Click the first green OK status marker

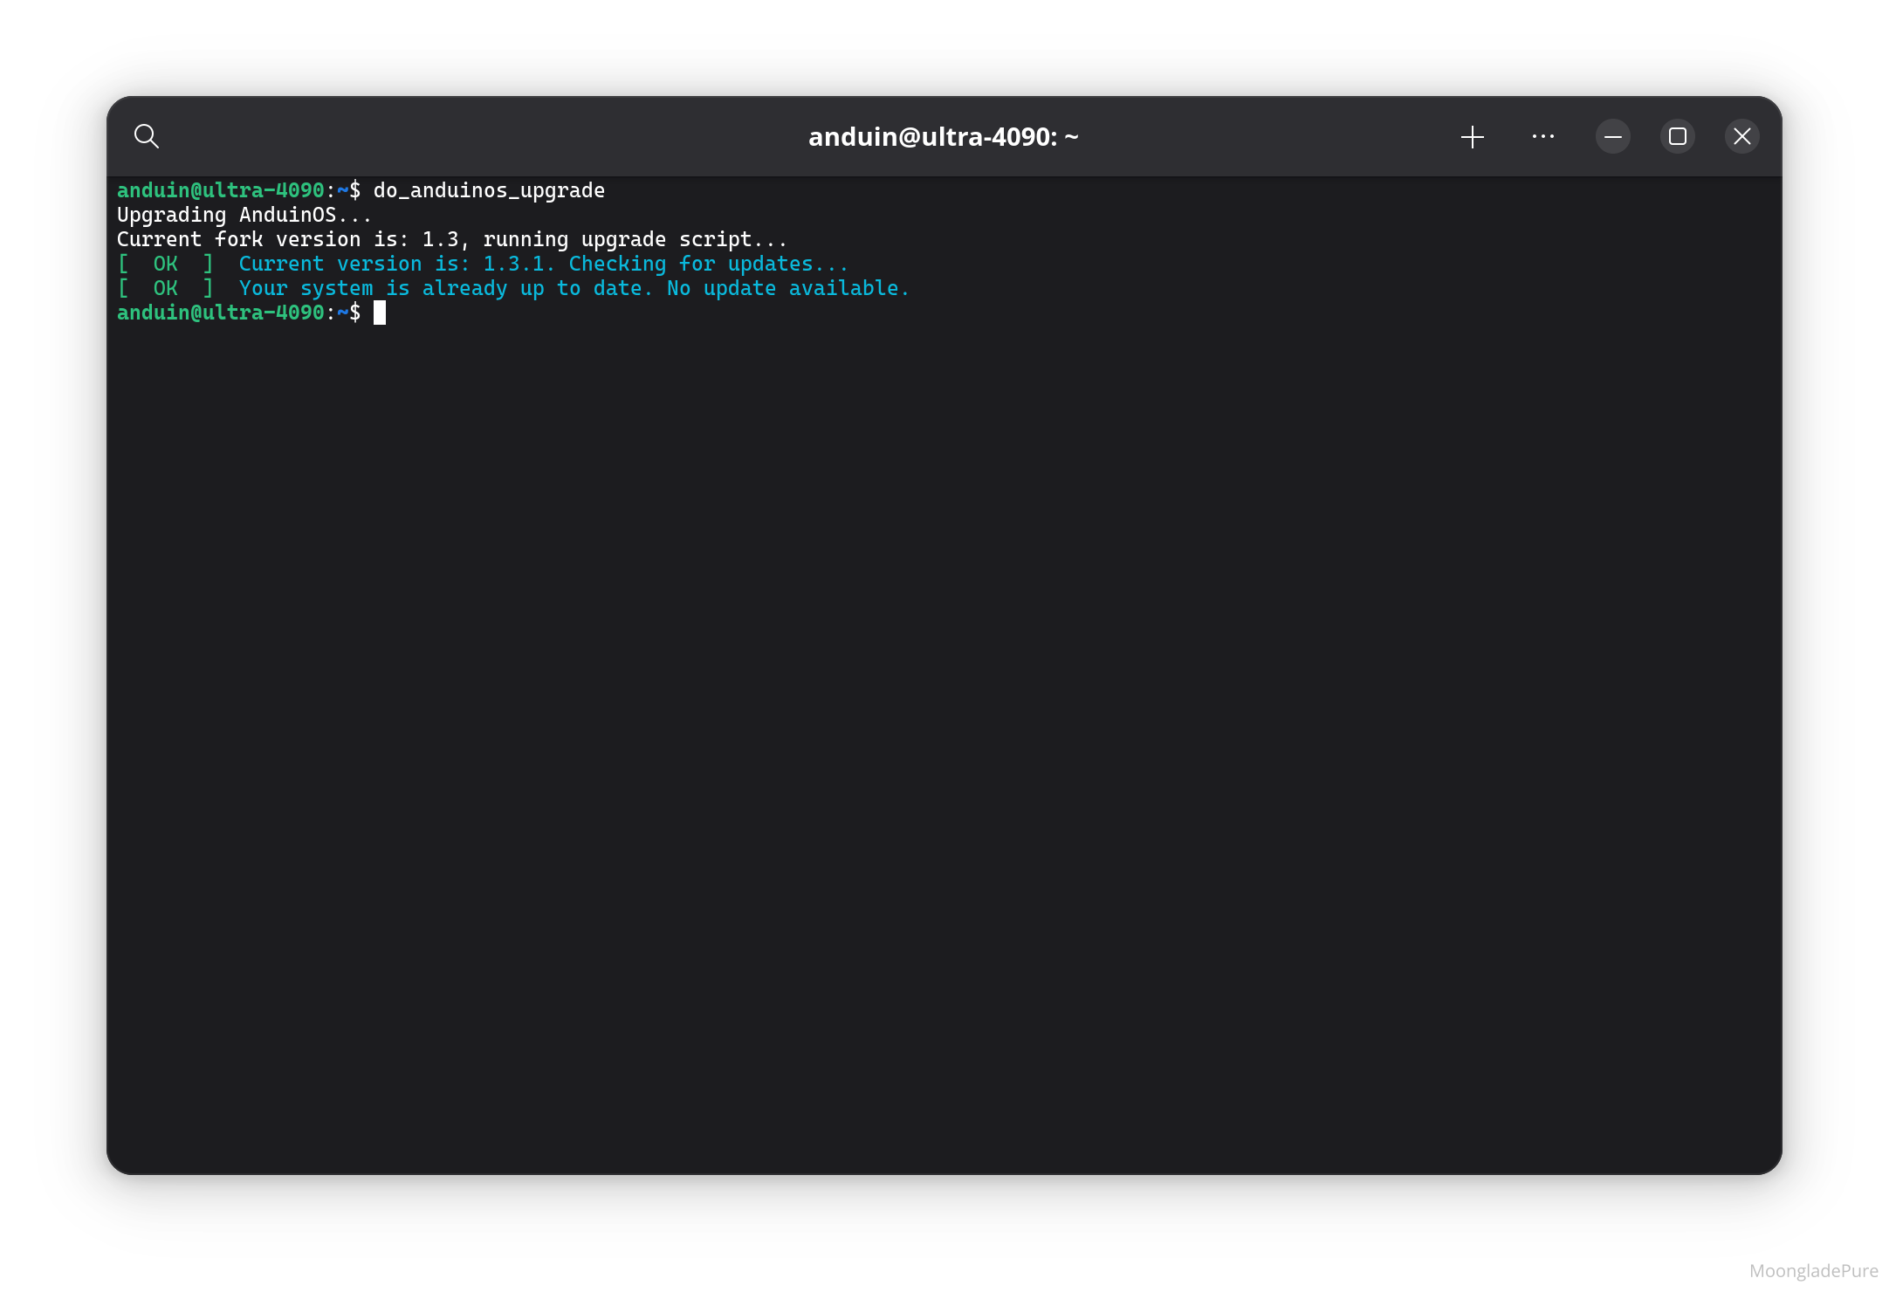[x=165, y=264]
